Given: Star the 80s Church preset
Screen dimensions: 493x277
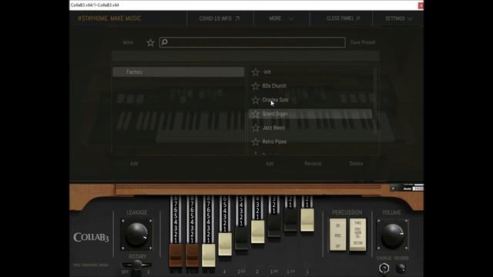Looking at the screenshot, I should click(x=256, y=86).
